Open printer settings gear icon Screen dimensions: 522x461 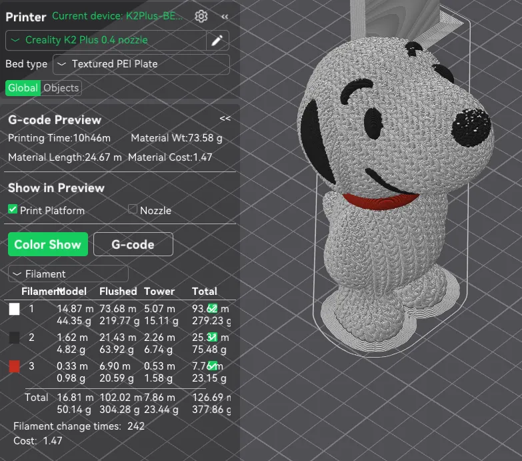201,16
